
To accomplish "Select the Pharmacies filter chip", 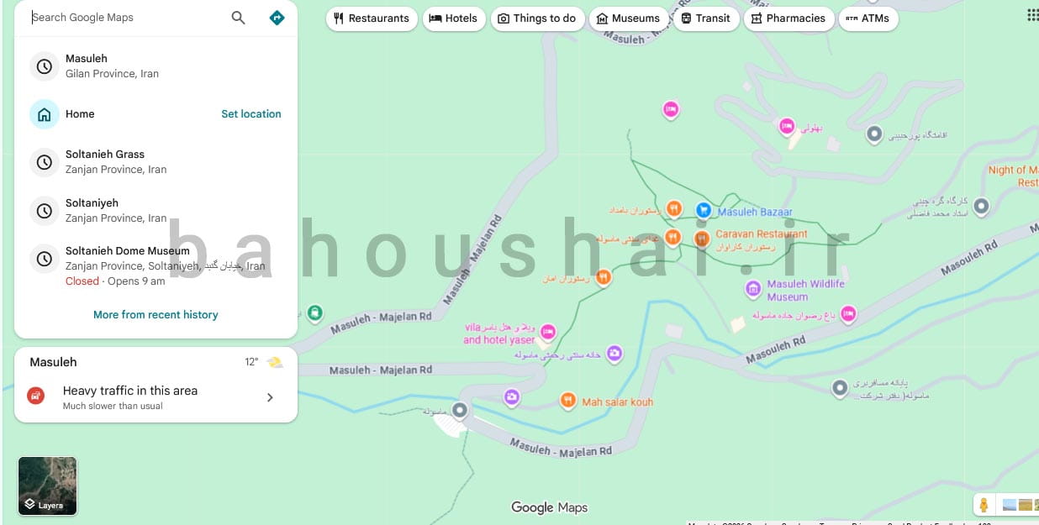I will pyautogui.click(x=788, y=18).
